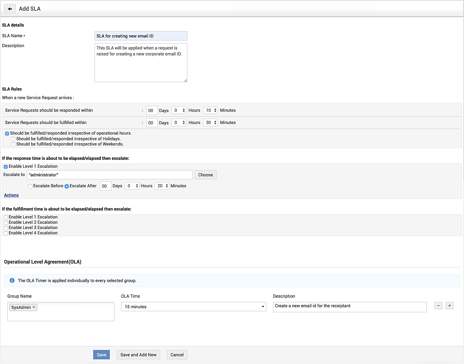Open the Actions link
The width and height of the screenshot is (464, 364).
point(11,195)
